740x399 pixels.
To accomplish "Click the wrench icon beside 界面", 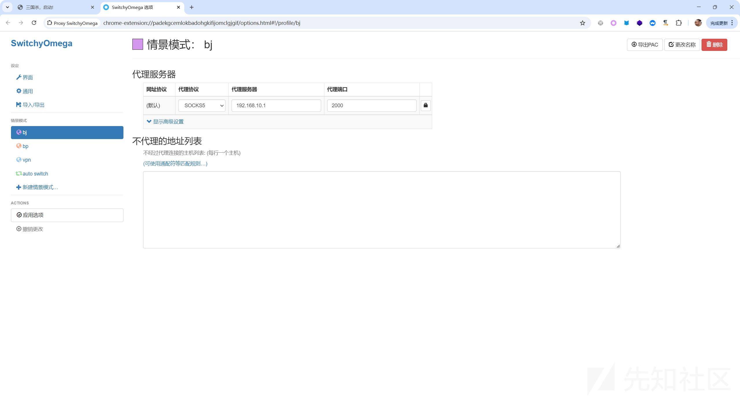I will click(x=19, y=77).
